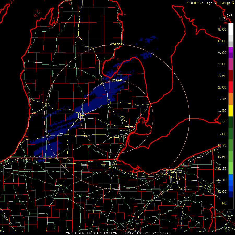Click the 1.00 legend value
Viewport: 235px width, 235px height.
pyautogui.click(x=222, y=134)
